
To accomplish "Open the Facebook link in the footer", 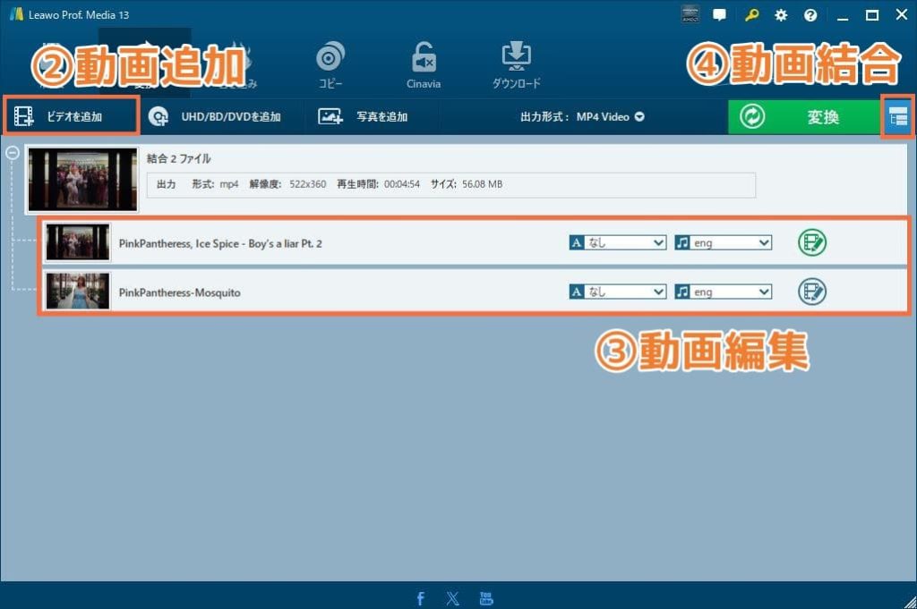I will tap(420, 598).
